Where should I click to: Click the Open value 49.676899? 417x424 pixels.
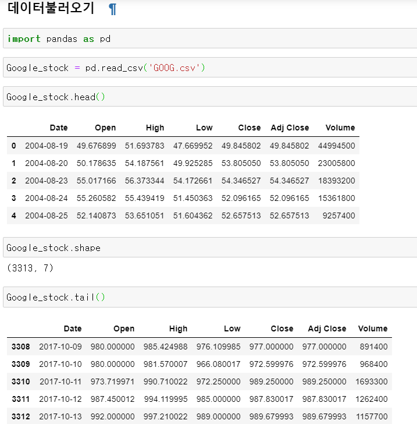[96, 146]
